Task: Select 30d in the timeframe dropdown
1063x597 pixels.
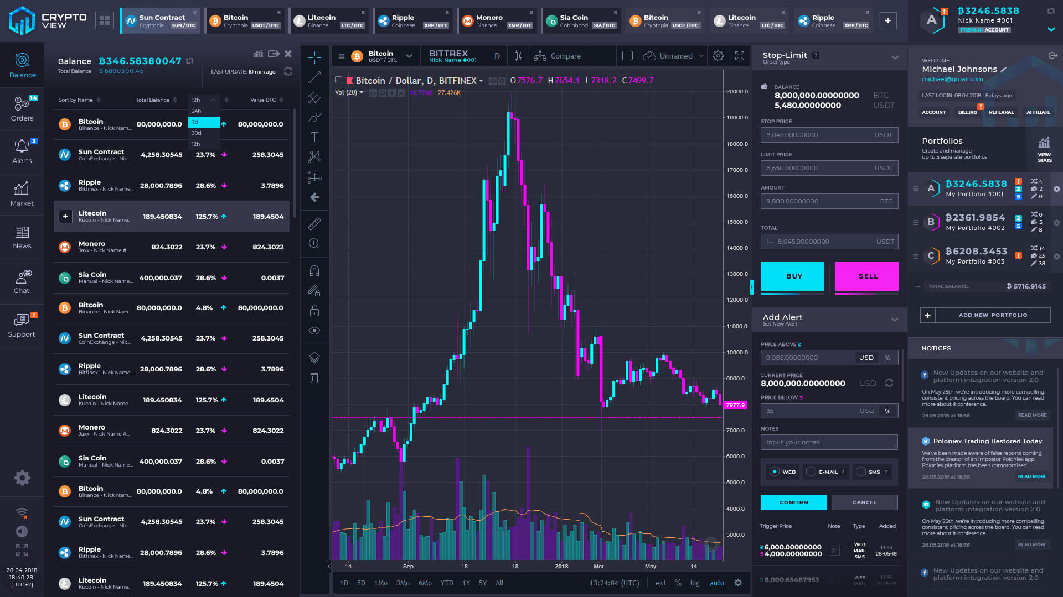Action: point(197,133)
